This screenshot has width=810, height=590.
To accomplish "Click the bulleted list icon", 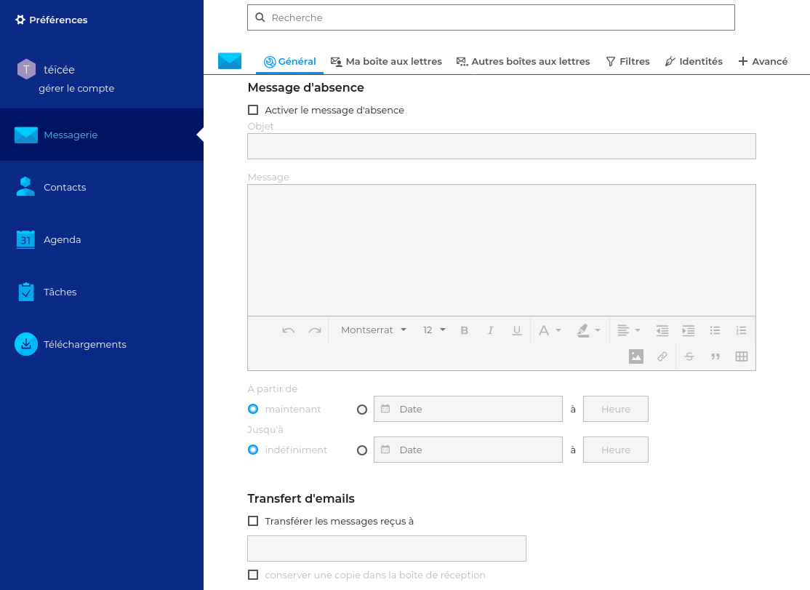I will point(715,330).
